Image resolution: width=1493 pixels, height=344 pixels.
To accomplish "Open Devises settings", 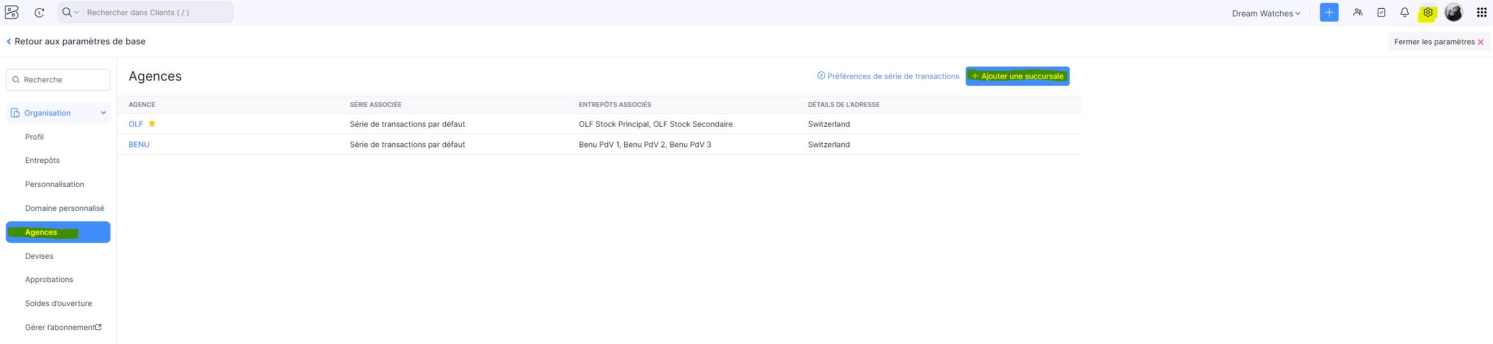I will click(x=39, y=256).
